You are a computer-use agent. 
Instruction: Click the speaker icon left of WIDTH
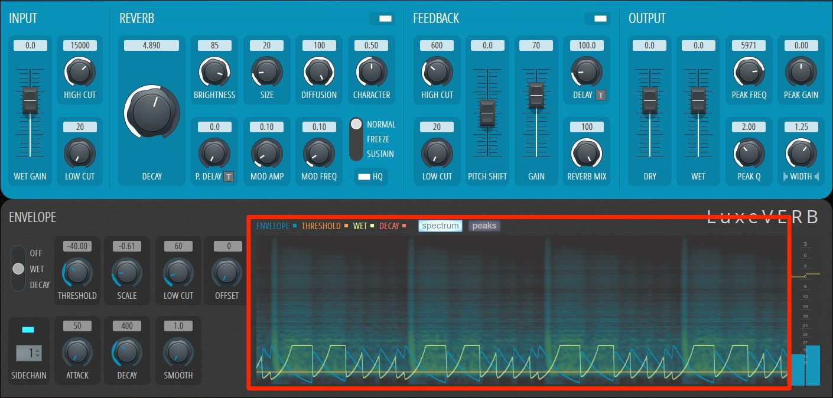[x=786, y=176]
